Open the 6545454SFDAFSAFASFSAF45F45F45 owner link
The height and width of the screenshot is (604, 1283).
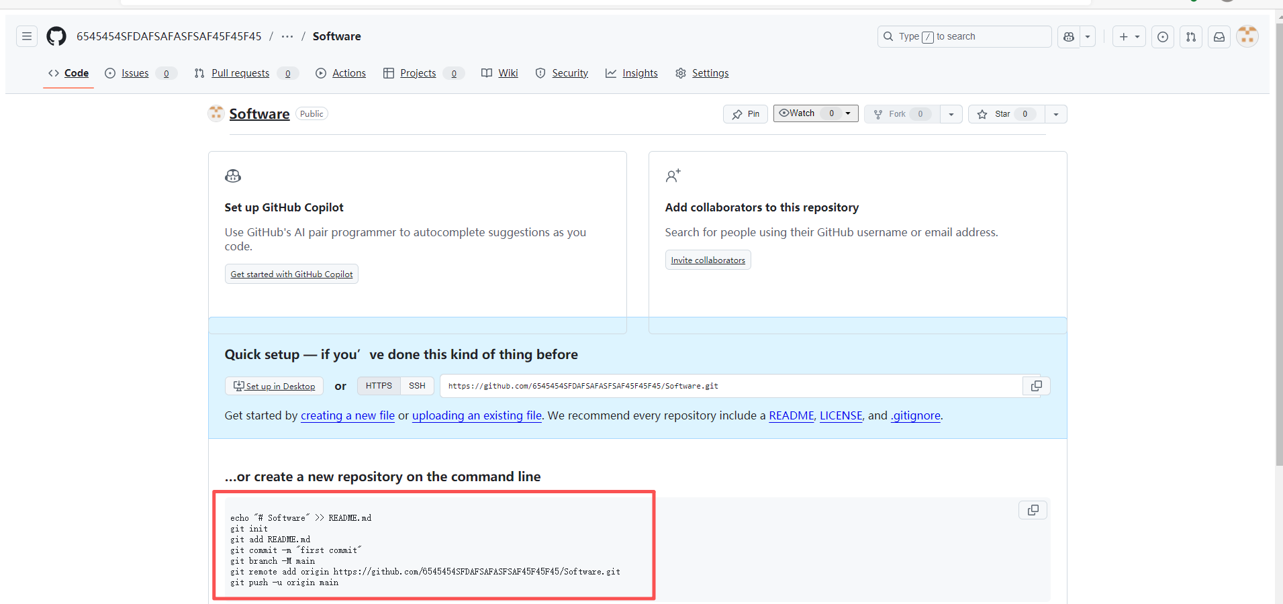pos(169,36)
